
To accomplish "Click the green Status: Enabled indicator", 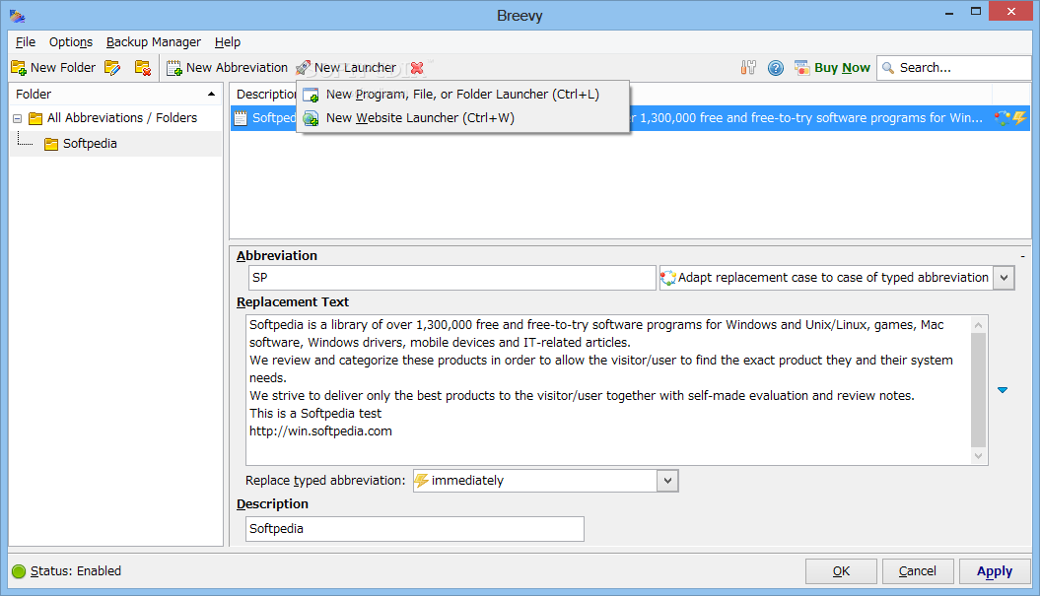I will click(x=19, y=571).
